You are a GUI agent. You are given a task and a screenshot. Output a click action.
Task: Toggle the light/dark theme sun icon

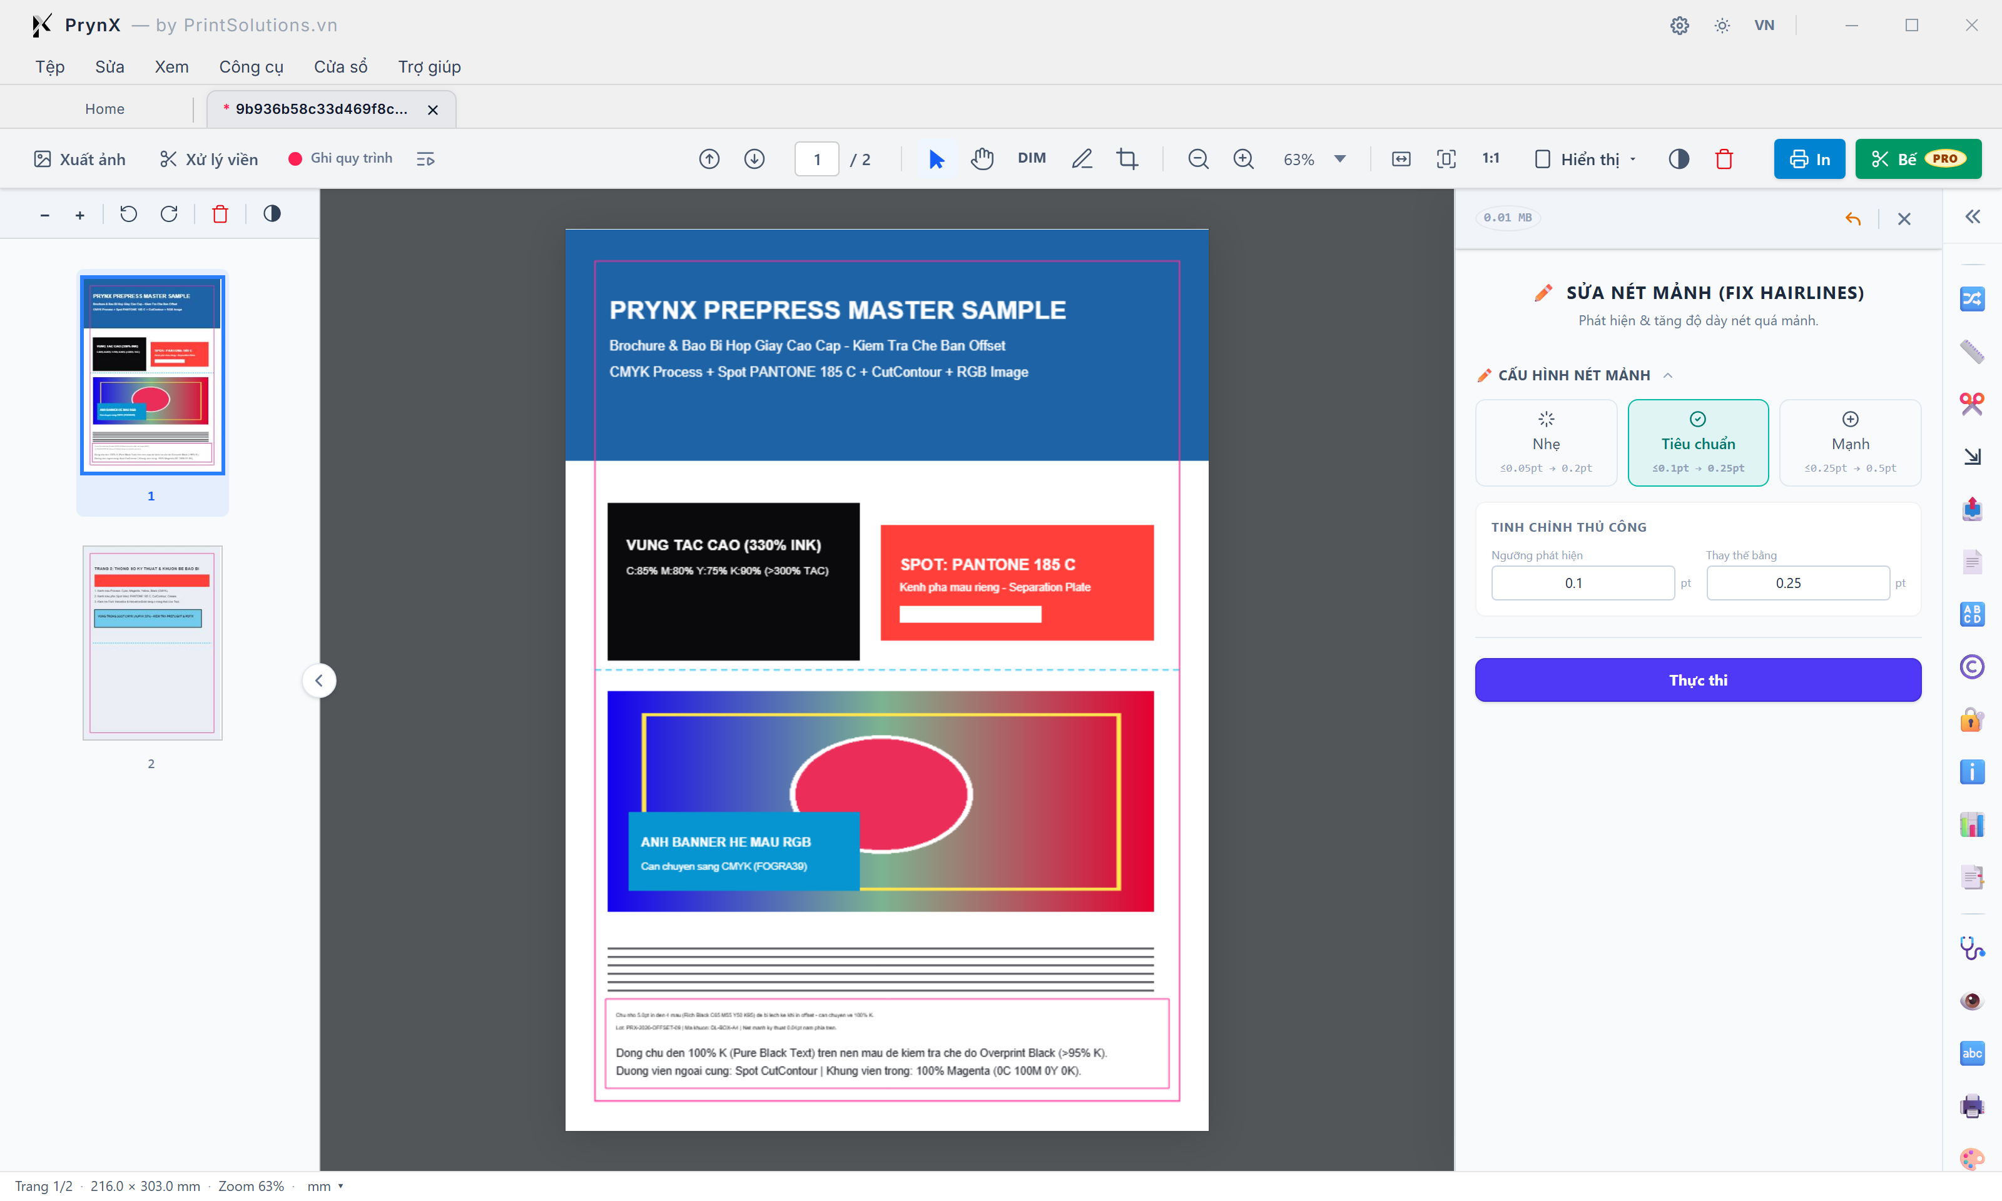[1722, 25]
